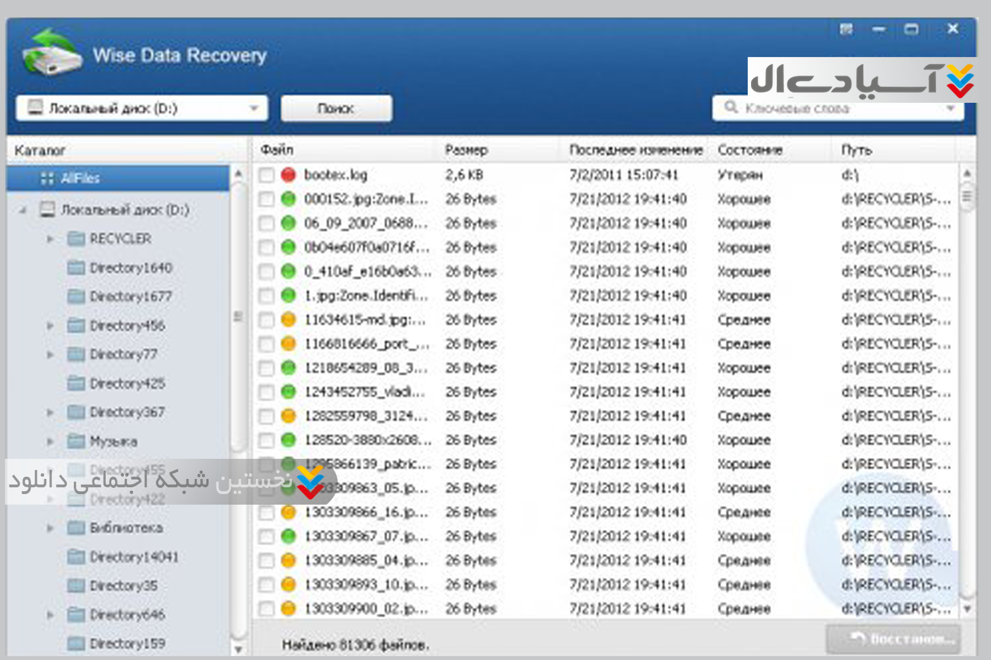Open the menu icon in the title bar
This screenshot has height=660, width=991.
846,29
